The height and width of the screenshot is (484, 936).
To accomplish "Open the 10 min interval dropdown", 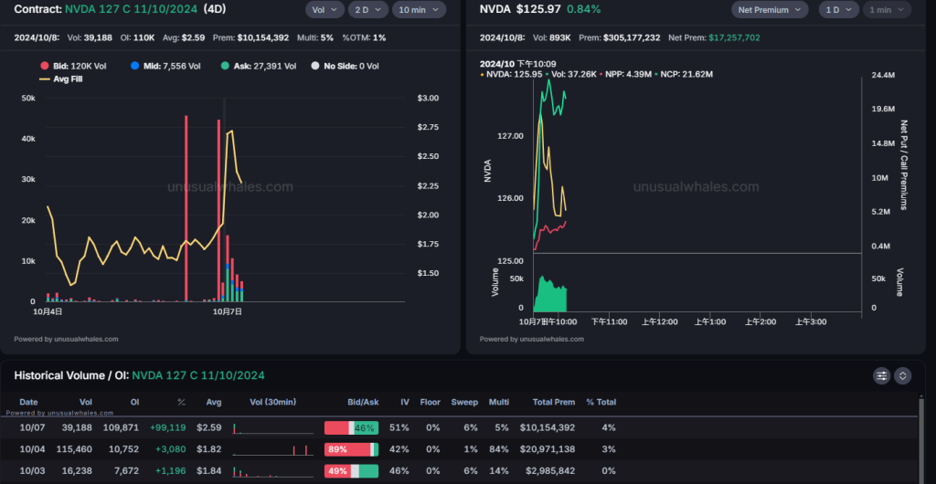I will [420, 10].
